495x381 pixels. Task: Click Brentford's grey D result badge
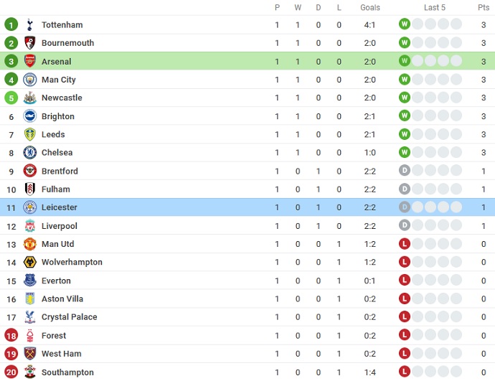pos(405,171)
